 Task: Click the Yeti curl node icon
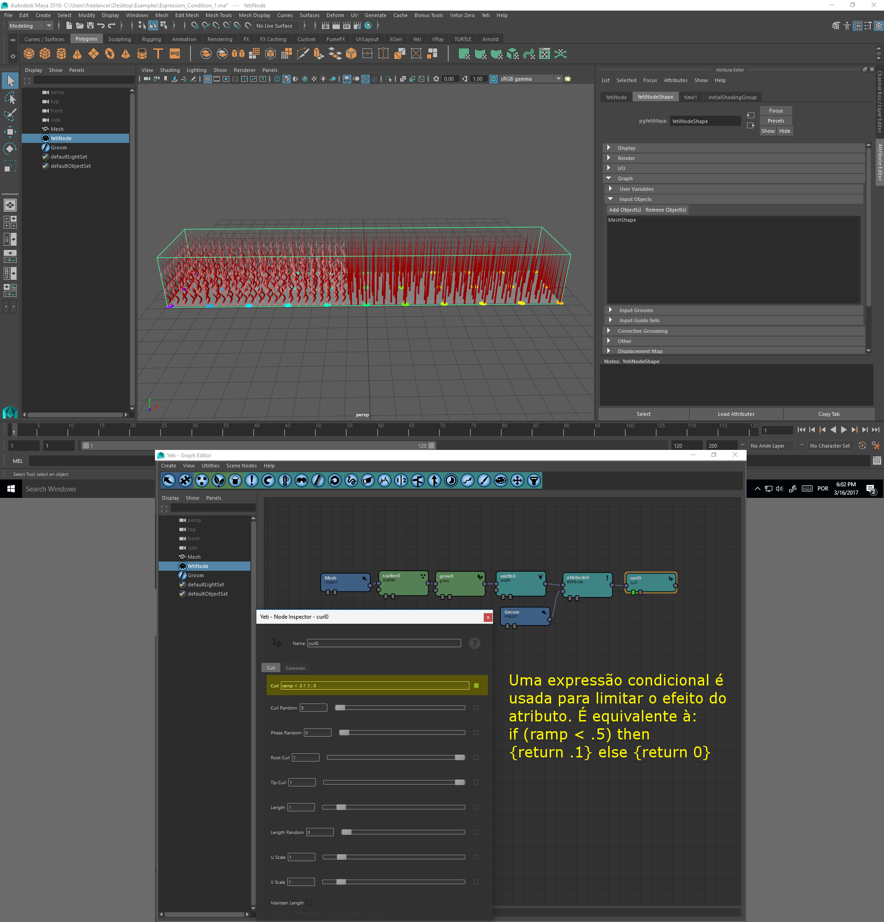click(x=351, y=480)
